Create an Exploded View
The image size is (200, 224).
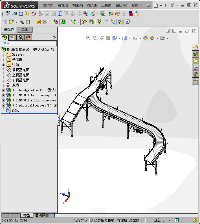(x=99, y=22)
